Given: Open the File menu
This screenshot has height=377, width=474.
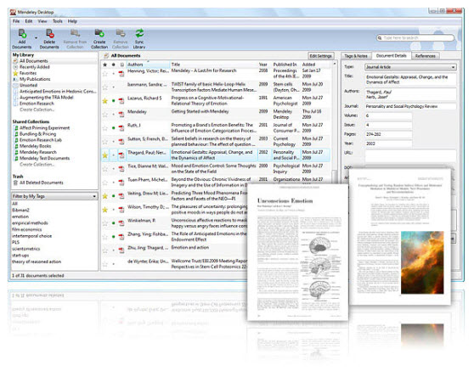Looking at the screenshot, I should (16, 21).
